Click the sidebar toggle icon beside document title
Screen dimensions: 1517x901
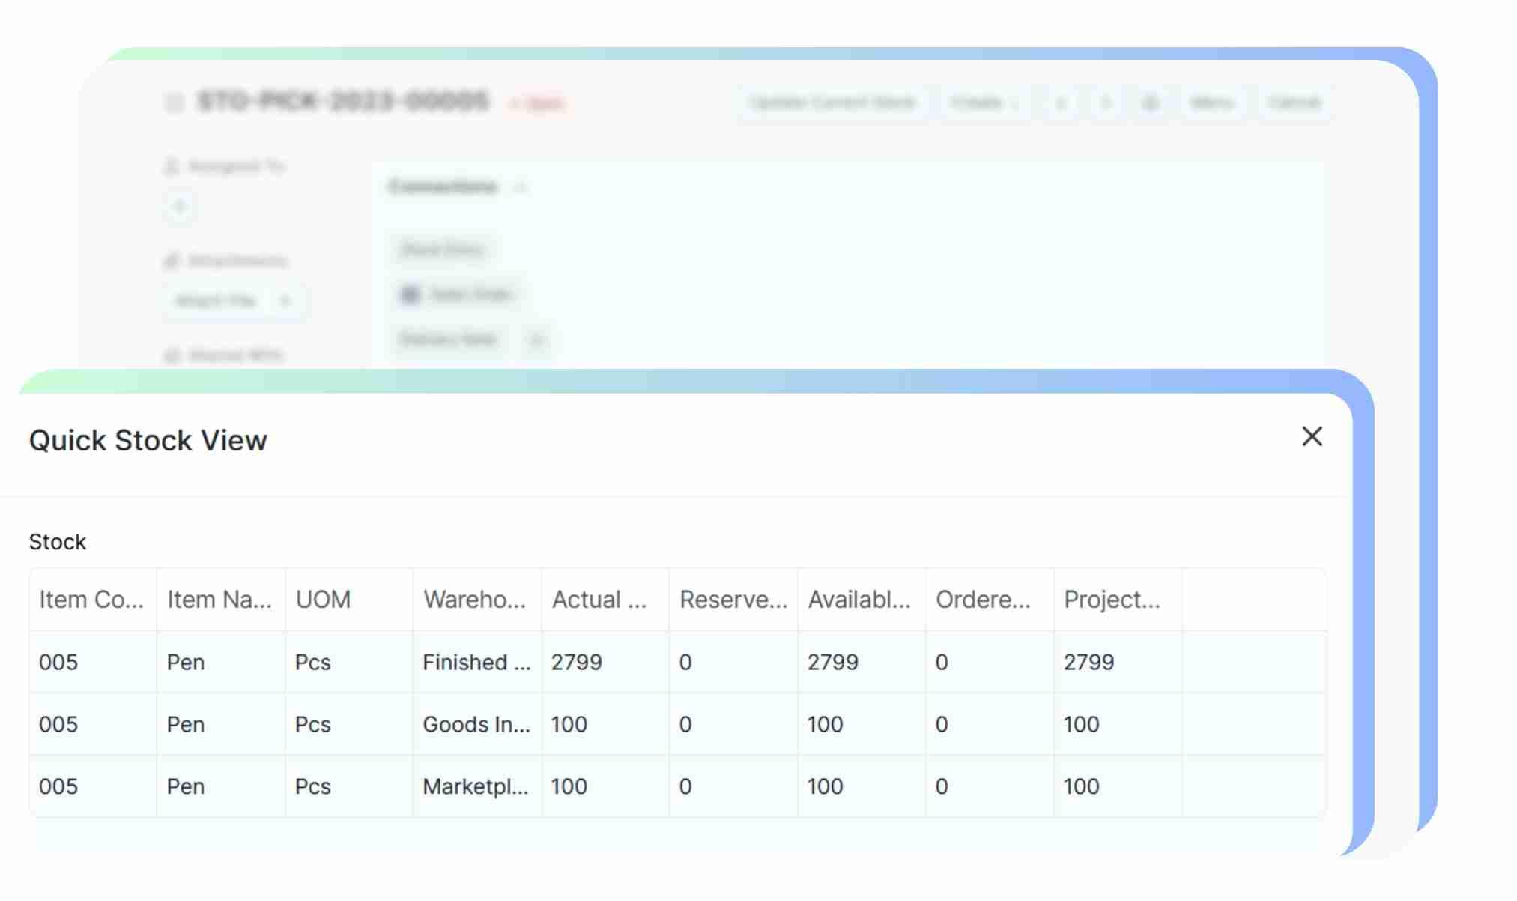pos(174,102)
